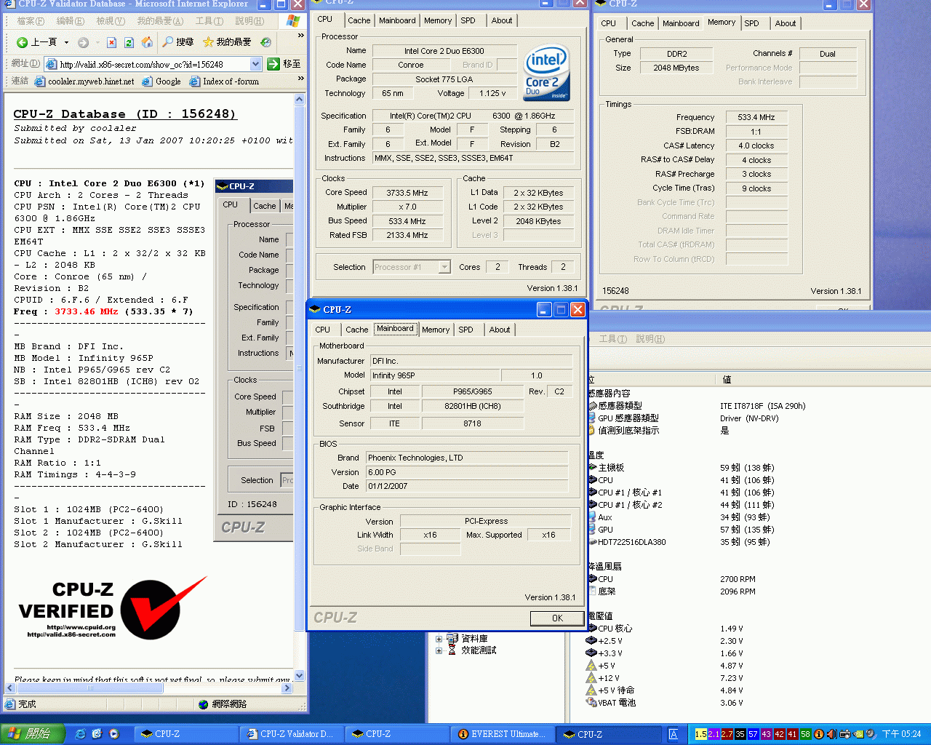Open 工具(T) menu in EVEREST window
The width and height of the screenshot is (931, 745).
point(613,338)
